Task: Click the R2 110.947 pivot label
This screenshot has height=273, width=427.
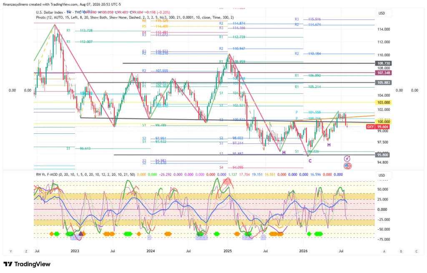Action: tap(232, 48)
